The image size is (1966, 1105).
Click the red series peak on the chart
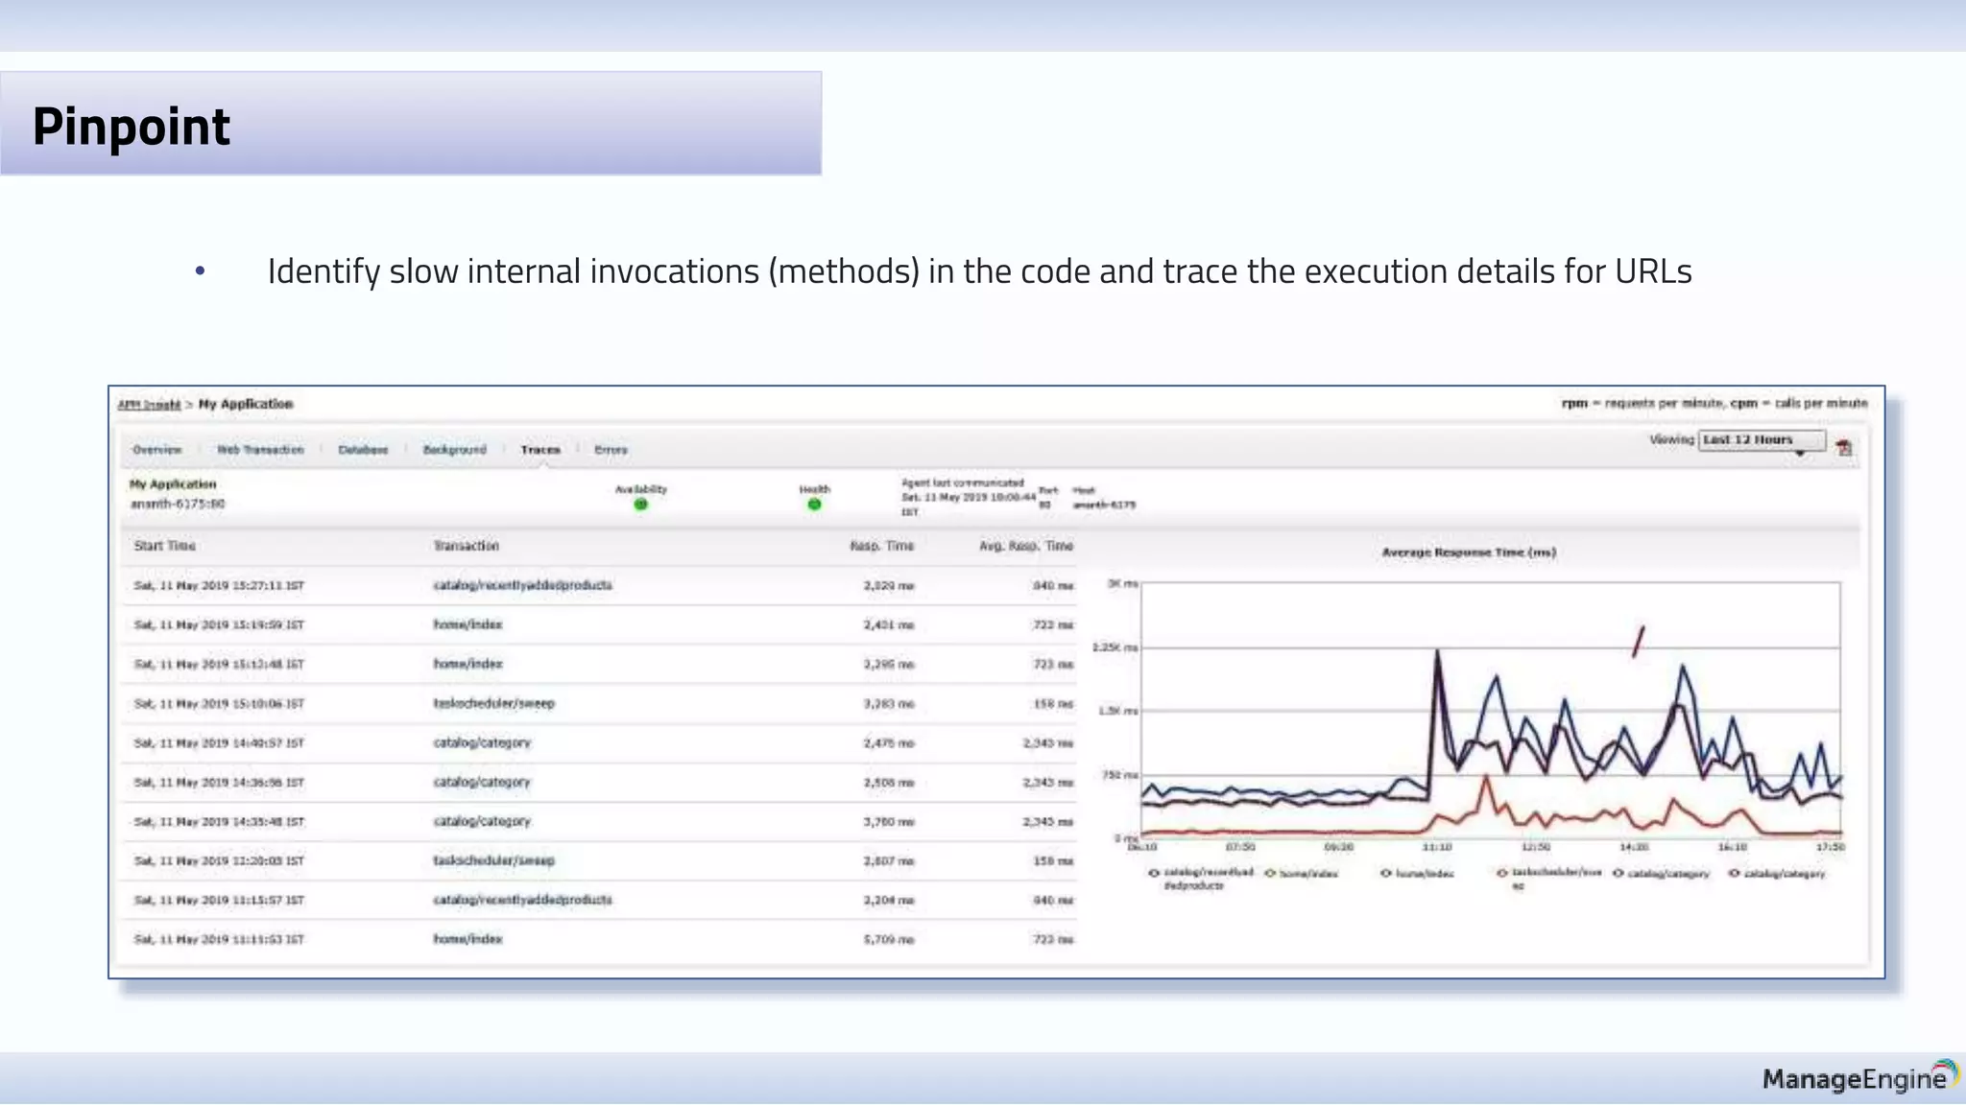tap(1487, 777)
